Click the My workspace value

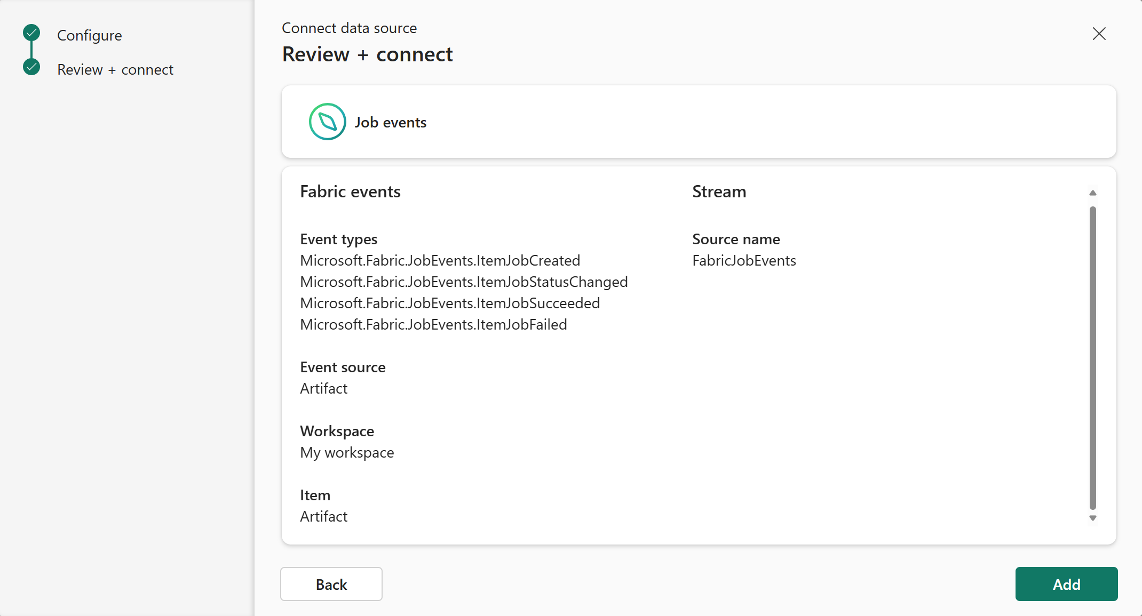347,452
